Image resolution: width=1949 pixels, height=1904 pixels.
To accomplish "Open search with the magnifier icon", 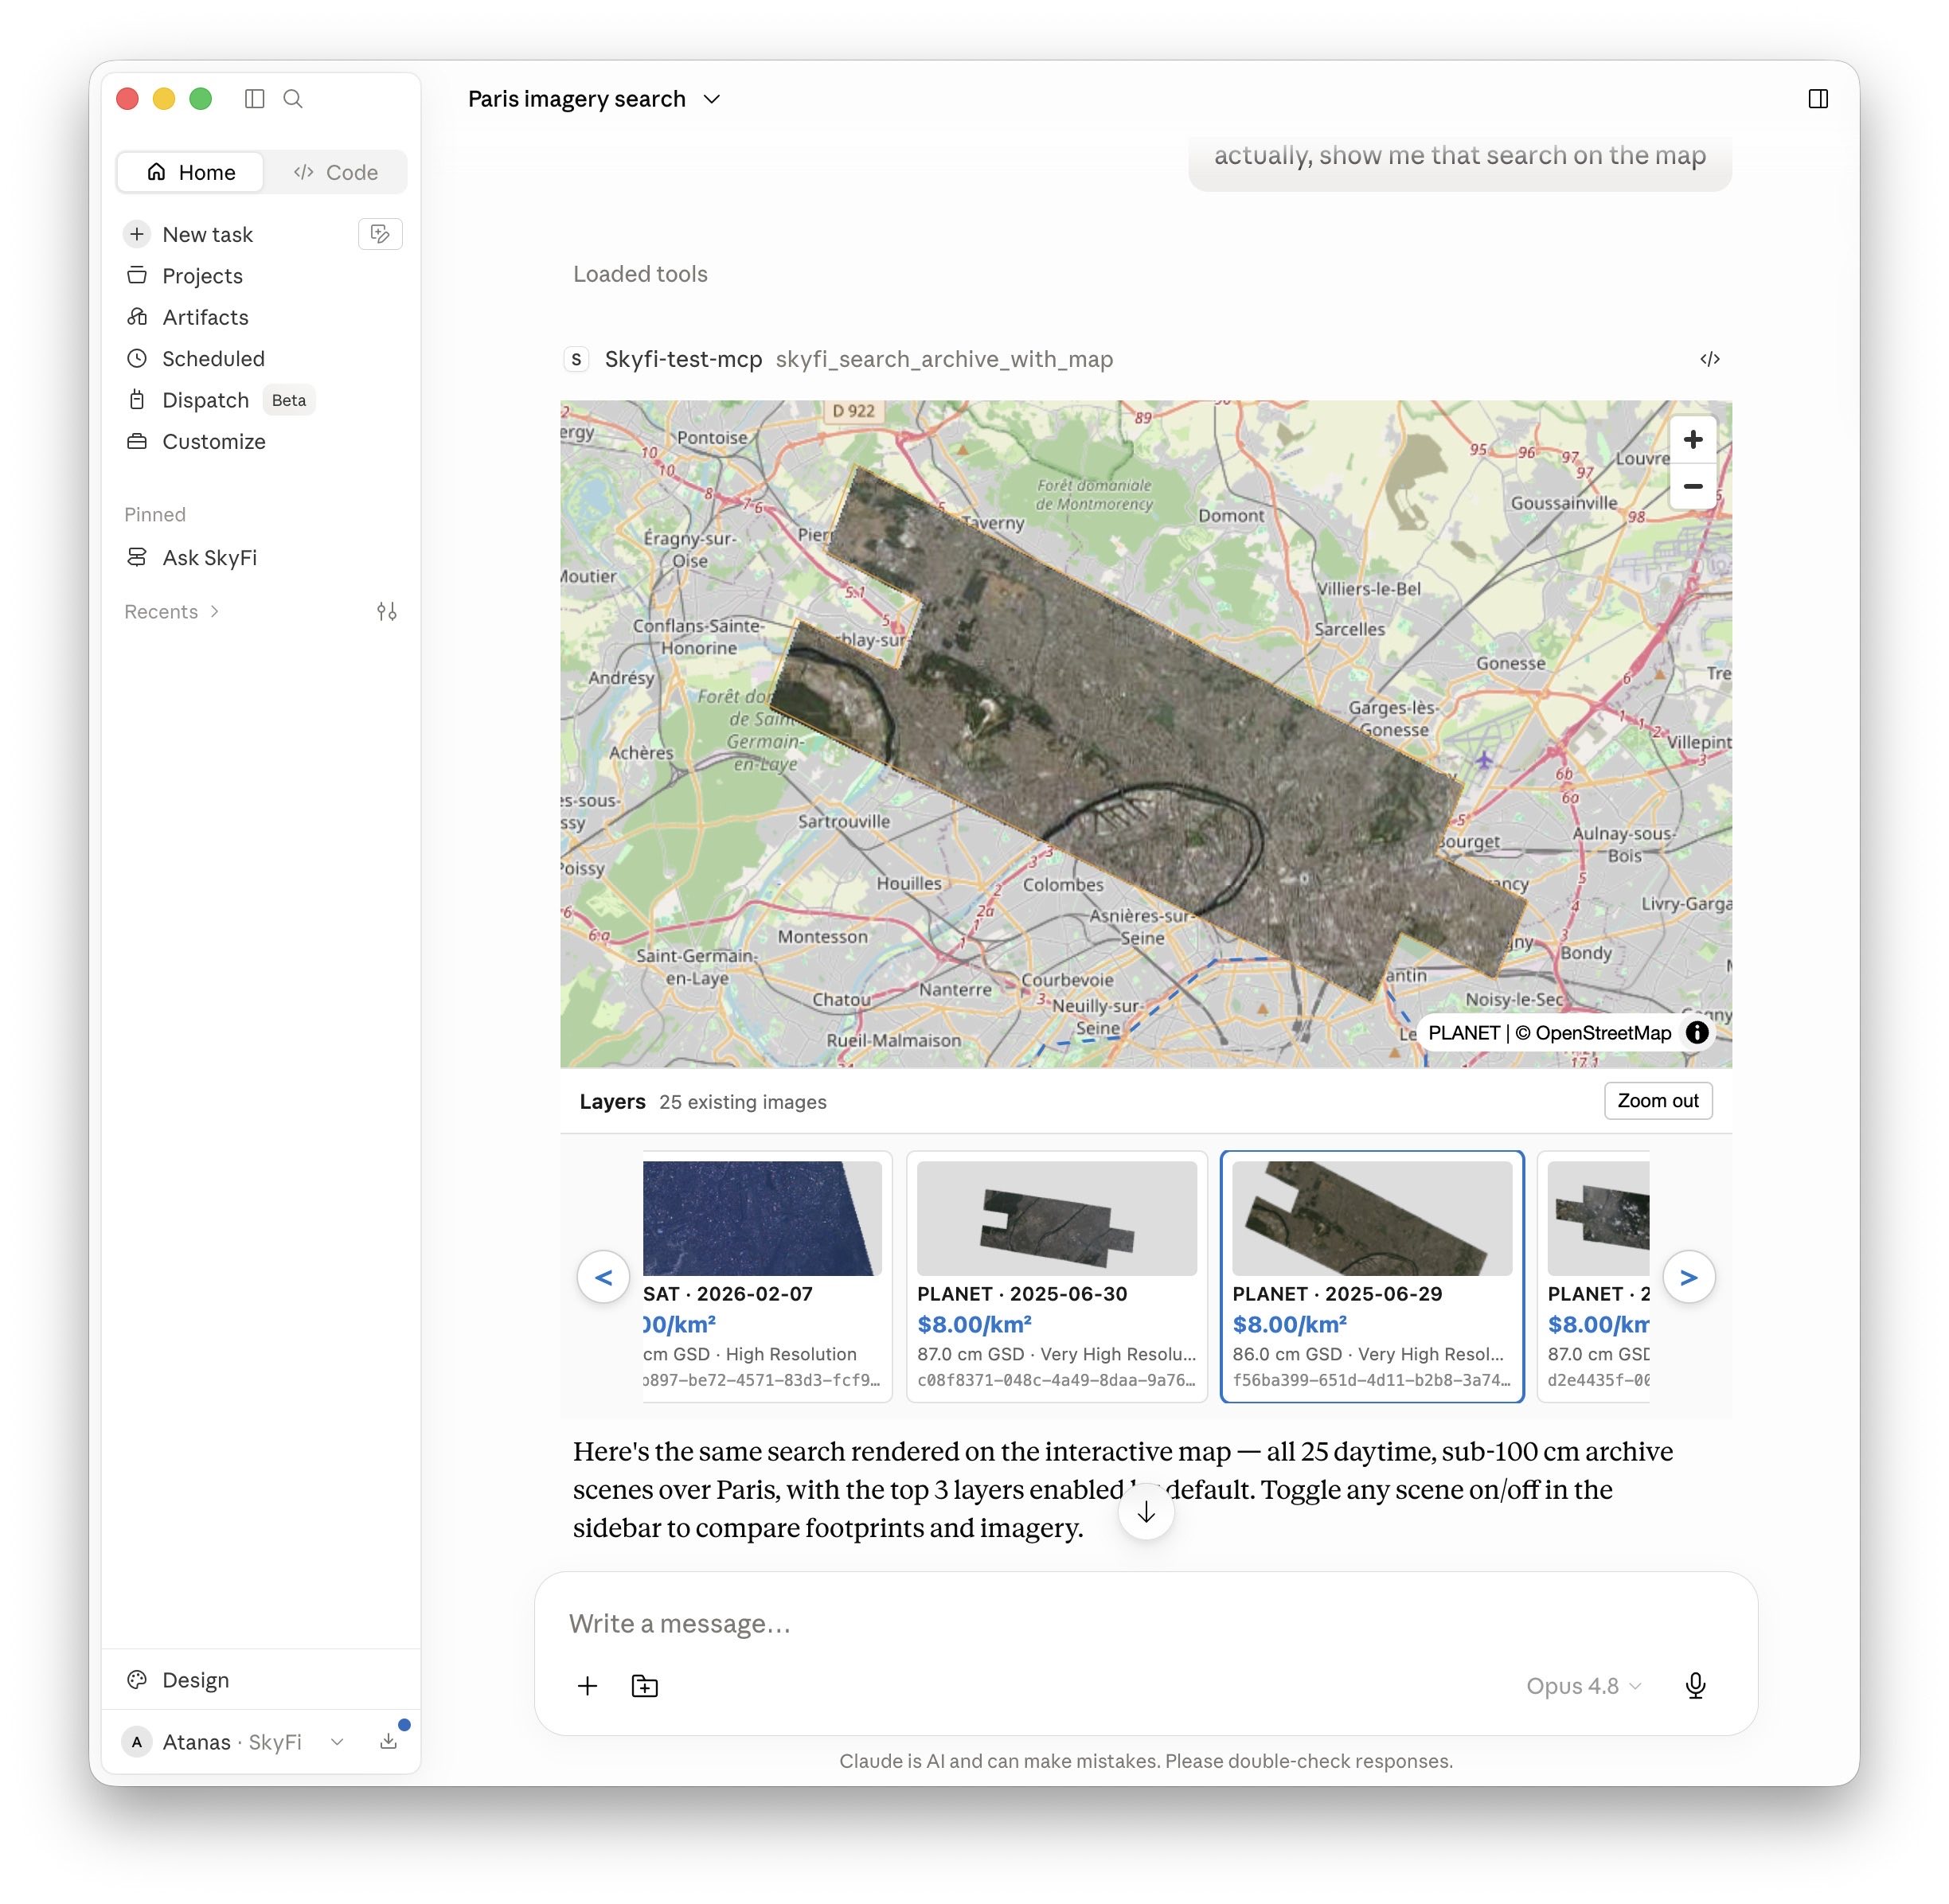I will [x=293, y=99].
